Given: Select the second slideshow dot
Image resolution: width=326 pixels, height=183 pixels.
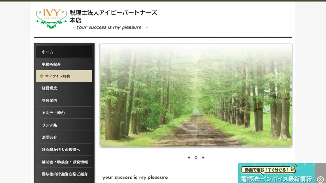Looking at the screenshot, I should (196, 157).
